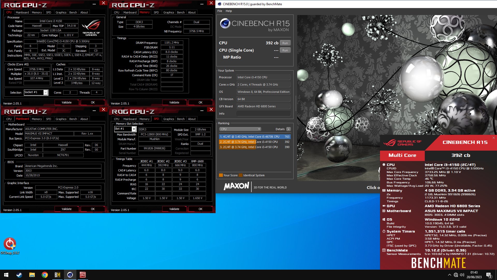Switch to ROG CPU-Z taskbar icon
The image size is (497, 280).
tap(83, 275)
